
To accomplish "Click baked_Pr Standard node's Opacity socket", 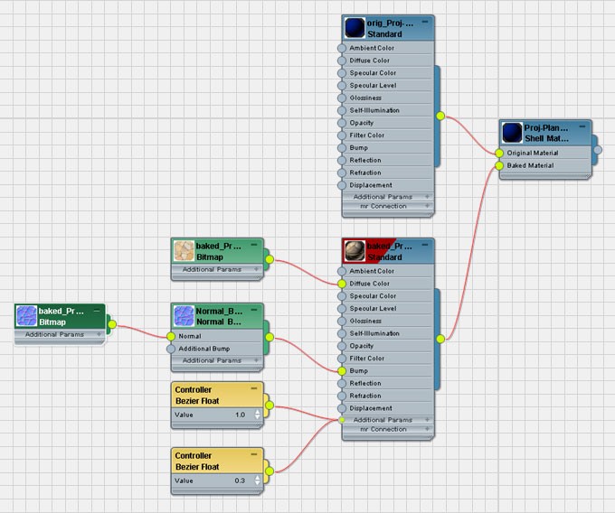I will 342,346.
